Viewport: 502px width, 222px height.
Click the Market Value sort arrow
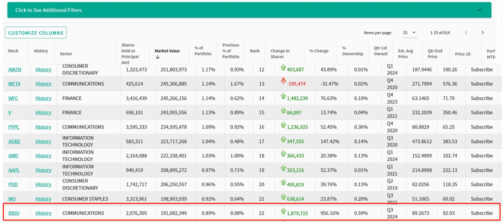158,57
